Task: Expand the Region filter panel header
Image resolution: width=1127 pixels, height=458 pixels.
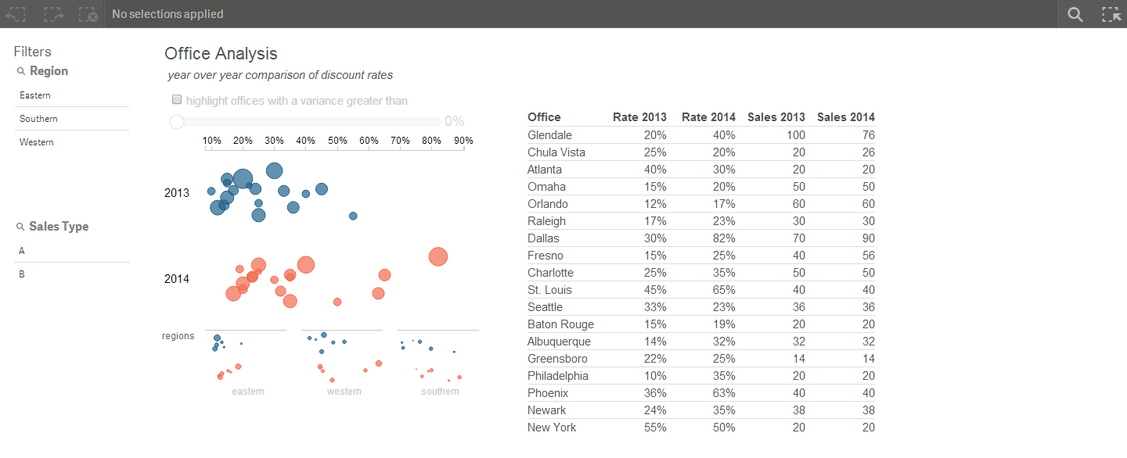Action: pos(49,70)
